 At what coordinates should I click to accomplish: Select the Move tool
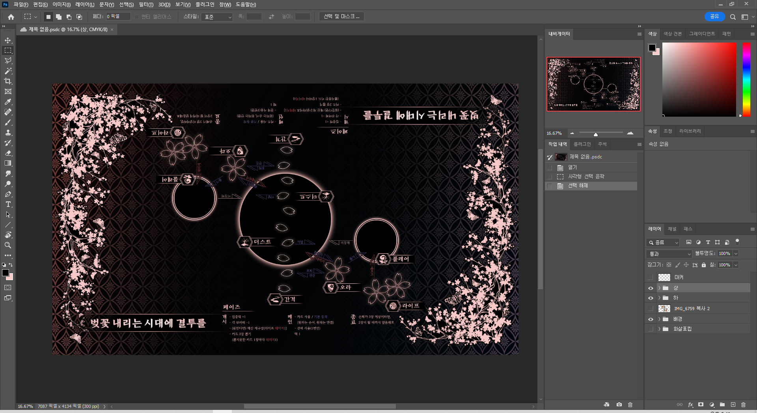click(x=8, y=40)
